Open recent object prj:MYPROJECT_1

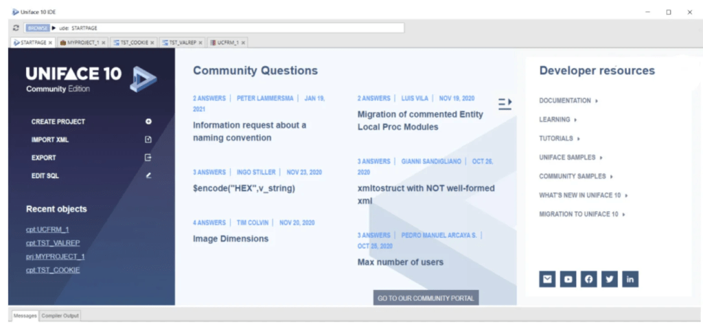[55, 256]
